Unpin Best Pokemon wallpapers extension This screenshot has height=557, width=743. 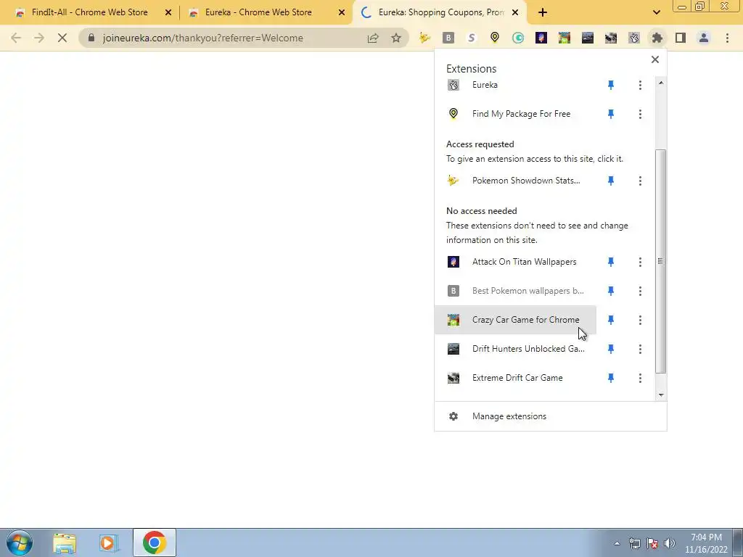tap(611, 291)
